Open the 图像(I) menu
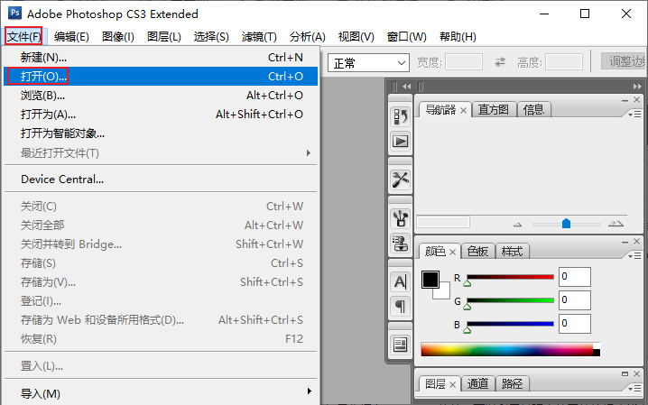This screenshot has height=405, width=648. [x=118, y=37]
